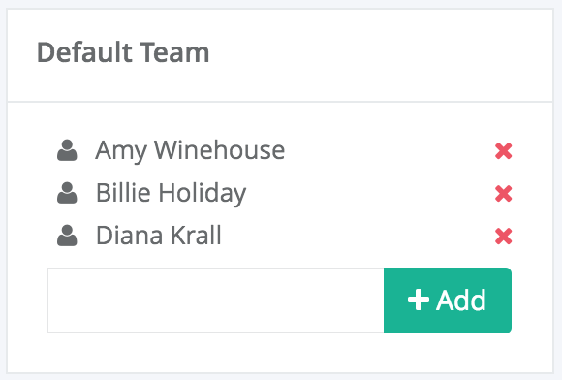Click the user icon beside Diana Krall
The image size is (562, 380).
(x=67, y=236)
